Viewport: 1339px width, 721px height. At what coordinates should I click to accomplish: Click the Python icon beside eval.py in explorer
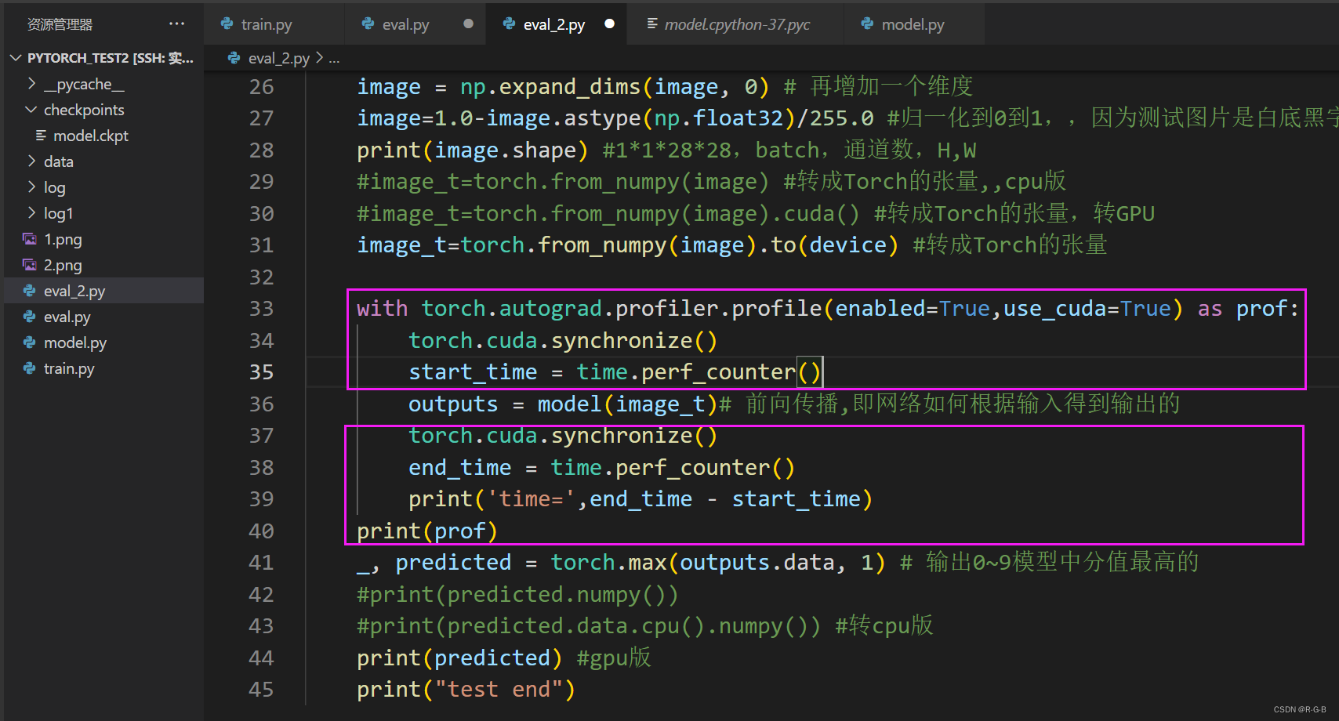[x=30, y=317]
